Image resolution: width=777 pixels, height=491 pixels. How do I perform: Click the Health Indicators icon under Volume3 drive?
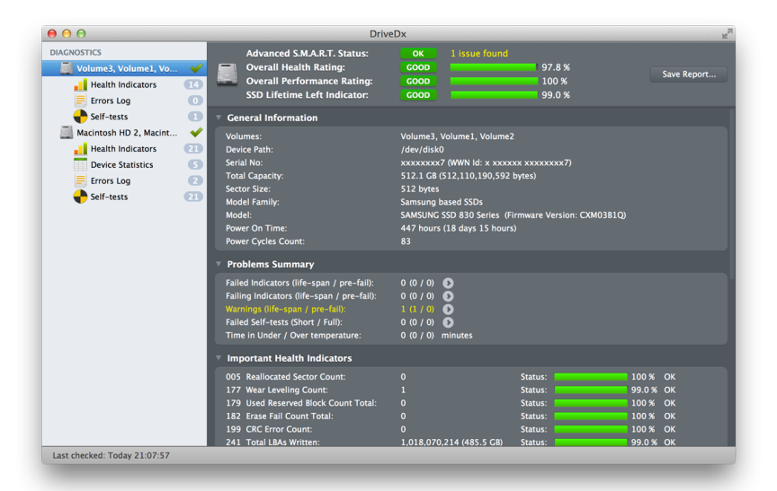pyautogui.click(x=81, y=84)
